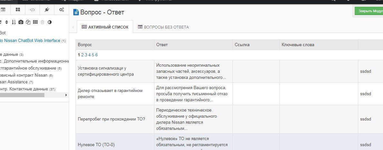Switch to the grid blocks sidebar tab

(x=18, y=10)
